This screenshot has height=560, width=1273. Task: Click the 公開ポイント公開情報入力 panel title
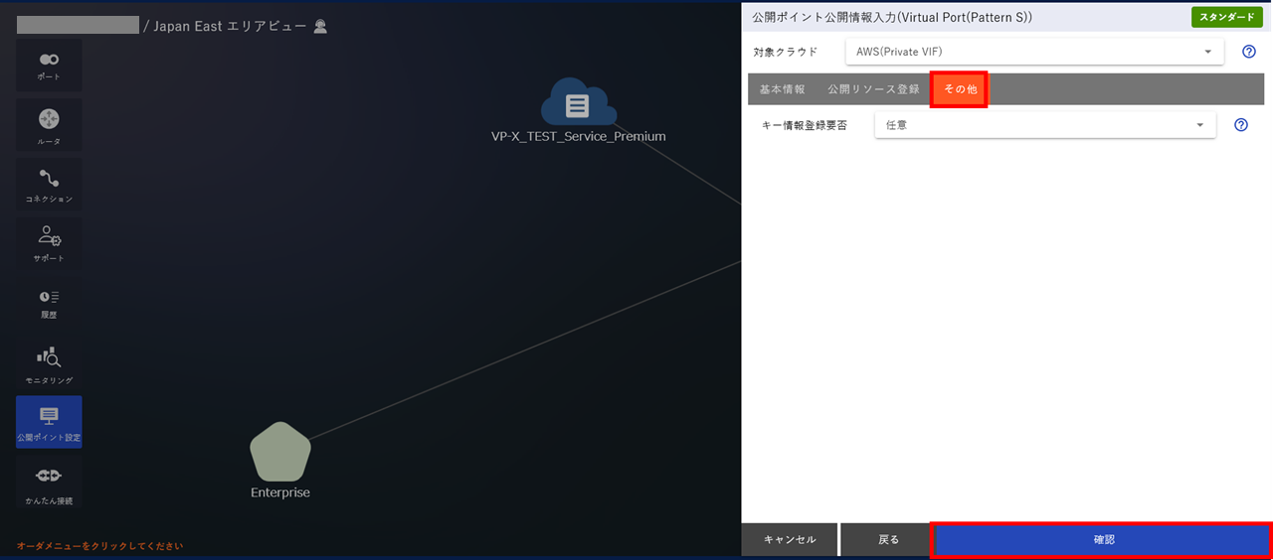pos(892,17)
